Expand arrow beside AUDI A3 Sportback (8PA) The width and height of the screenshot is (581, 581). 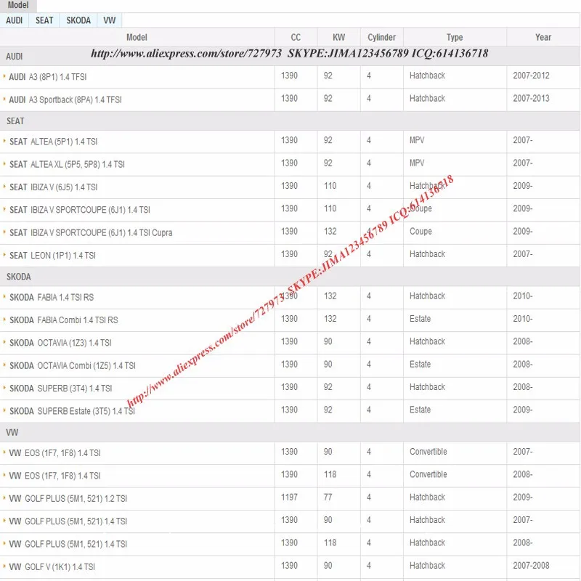coord(4,99)
